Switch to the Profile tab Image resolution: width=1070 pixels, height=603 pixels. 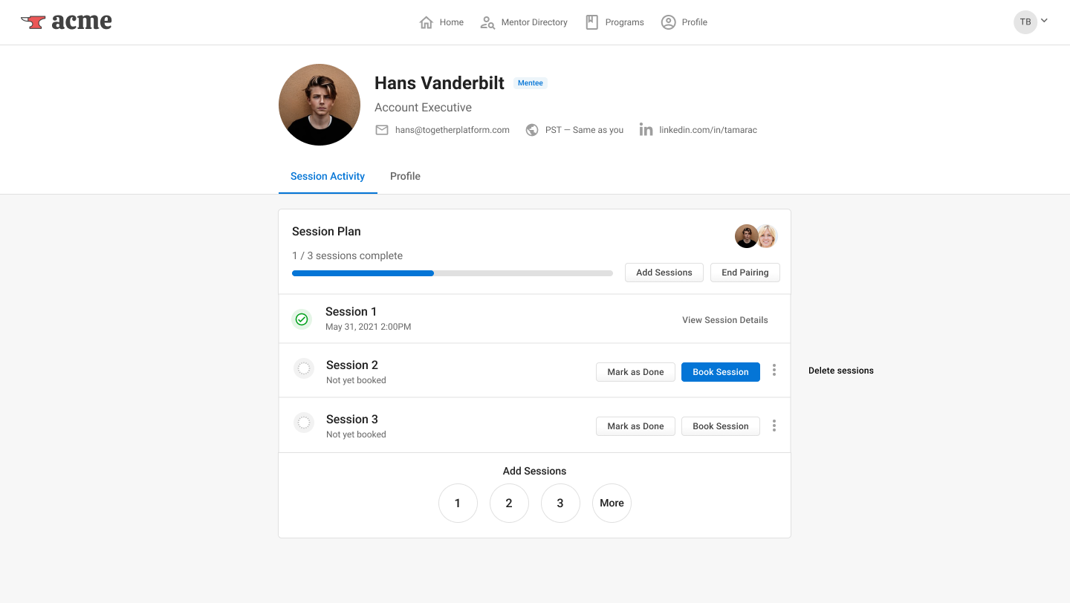405,176
